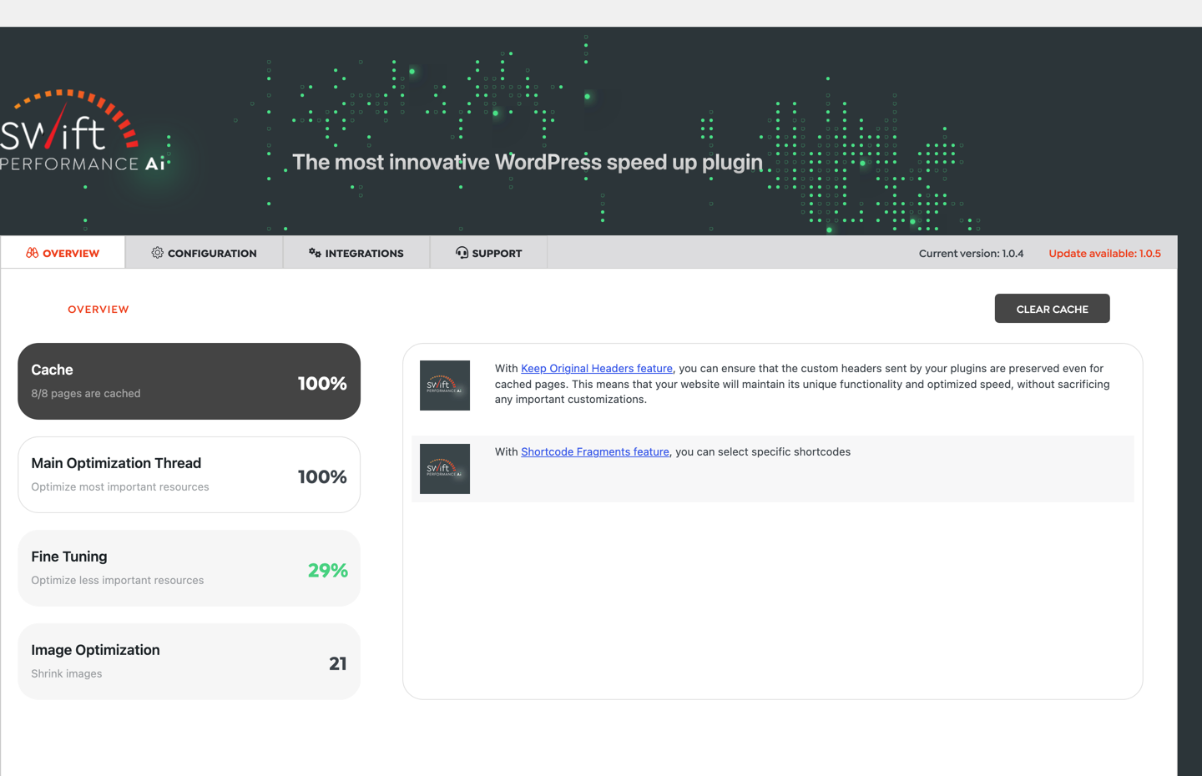Click the Image Optimization count 21
1202x776 pixels.
pos(337,663)
